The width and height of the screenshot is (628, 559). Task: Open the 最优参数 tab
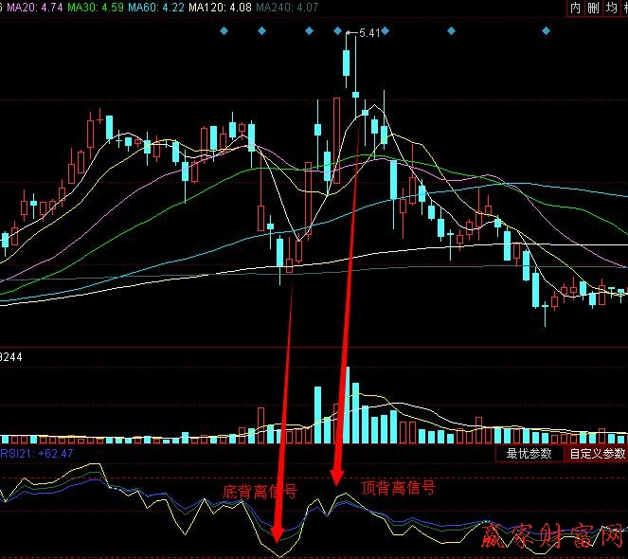click(529, 454)
